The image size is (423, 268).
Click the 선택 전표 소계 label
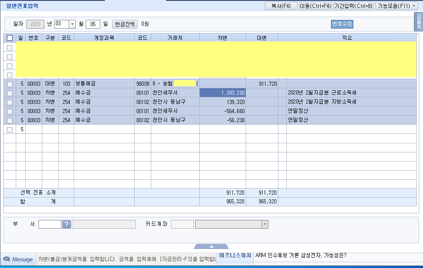pyautogui.click(x=38, y=193)
